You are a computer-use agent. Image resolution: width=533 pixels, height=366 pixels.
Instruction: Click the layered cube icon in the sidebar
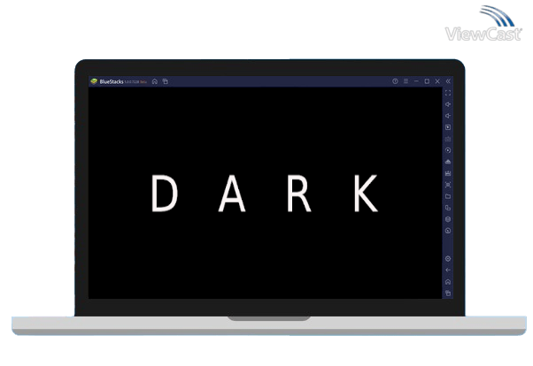click(x=448, y=219)
